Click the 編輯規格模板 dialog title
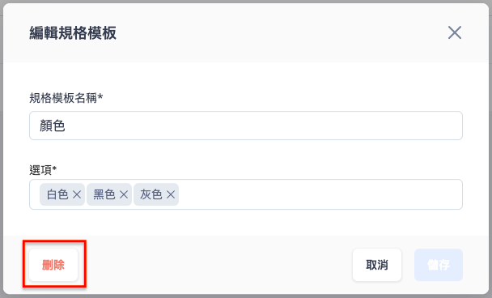The height and width of the screenshot is (298, 492). coord(73,33)
